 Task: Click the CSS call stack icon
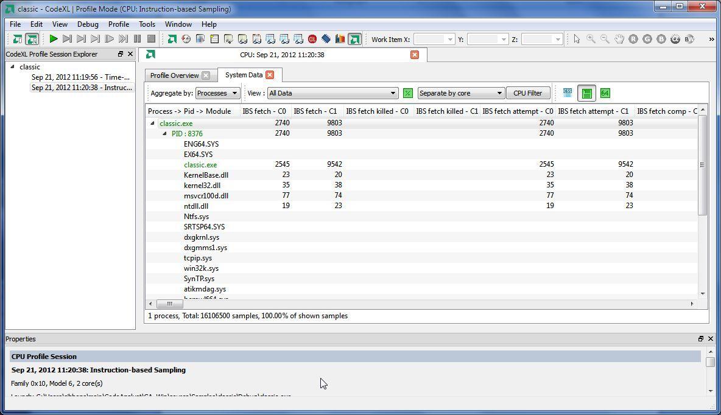pos(568,93)
